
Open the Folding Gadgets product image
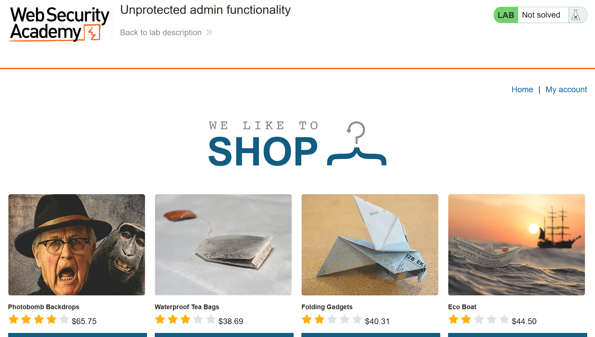click(x=369, y=244)
